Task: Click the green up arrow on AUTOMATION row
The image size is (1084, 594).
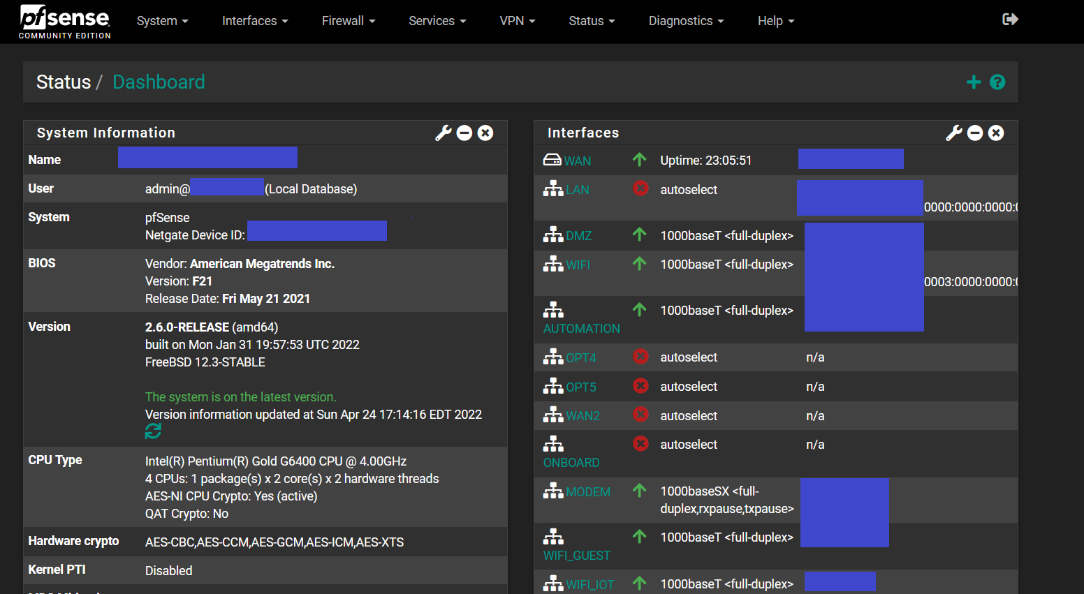Action: (640, 309)
